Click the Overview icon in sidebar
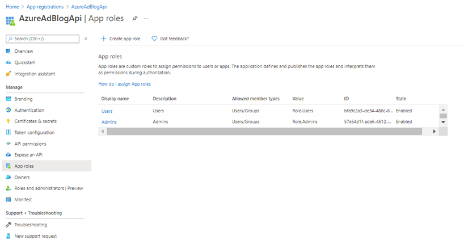The height and width of the screenshot is (249, 464). [9, 51]
